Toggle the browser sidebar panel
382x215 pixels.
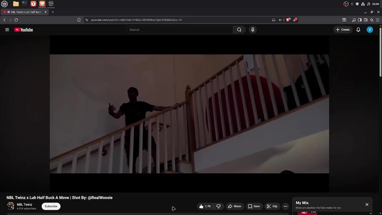(360, 20)
